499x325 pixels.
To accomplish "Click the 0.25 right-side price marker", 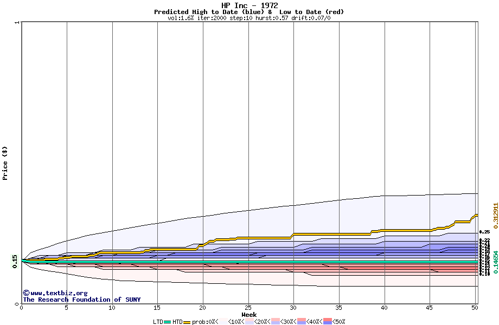I will [484, 232].
